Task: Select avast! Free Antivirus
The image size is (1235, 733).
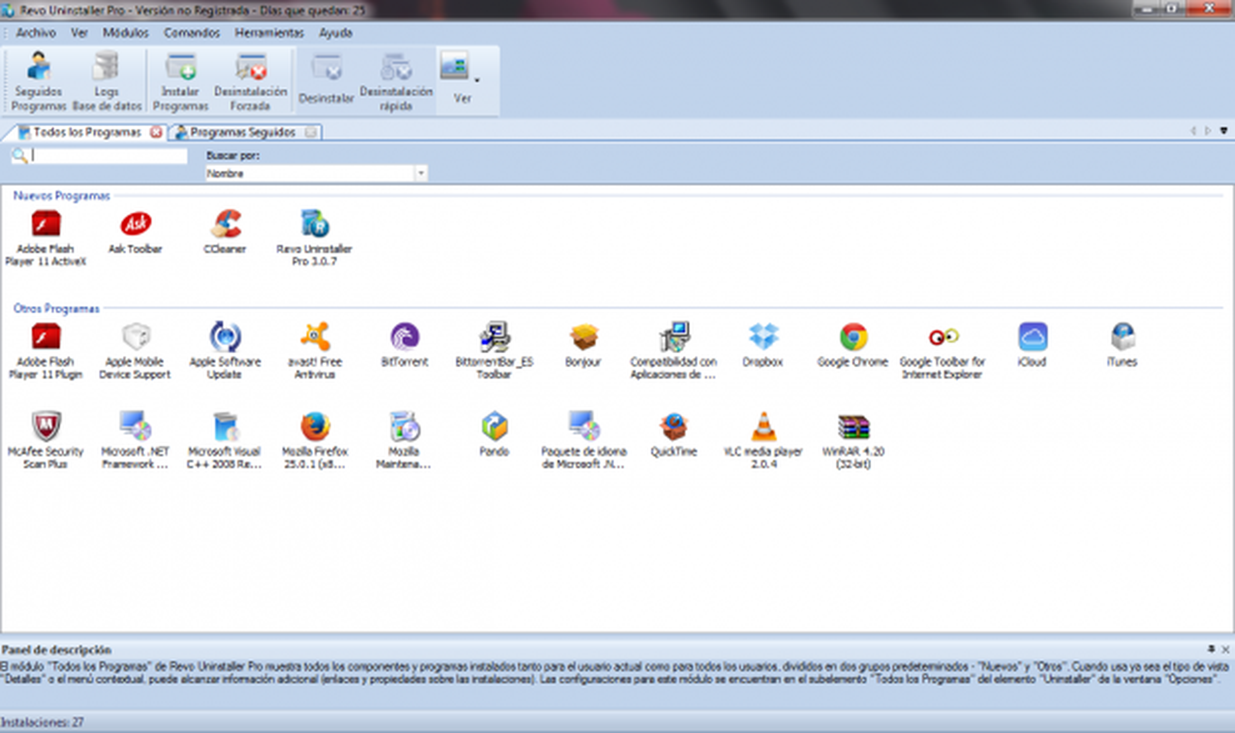Action: point(315,351)
